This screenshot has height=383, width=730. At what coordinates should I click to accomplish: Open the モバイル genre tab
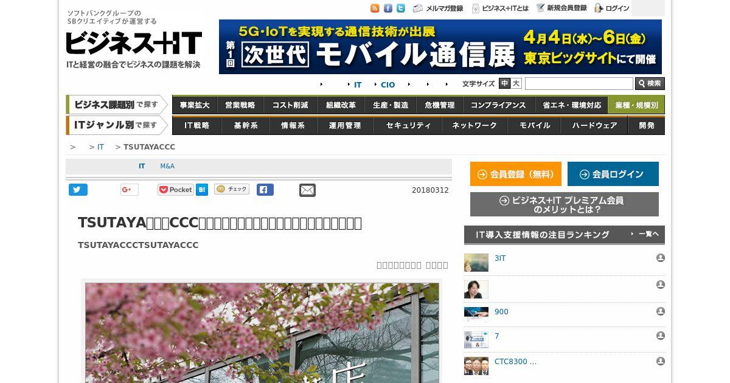click(x=535, y=125)
